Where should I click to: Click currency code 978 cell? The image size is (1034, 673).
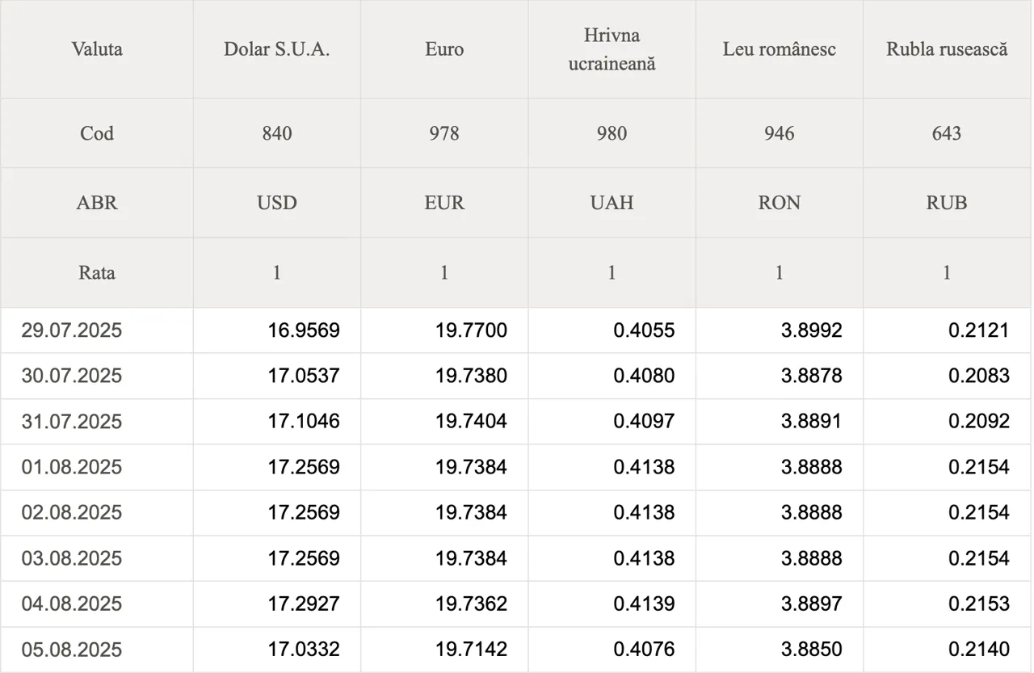click(444, 133)
